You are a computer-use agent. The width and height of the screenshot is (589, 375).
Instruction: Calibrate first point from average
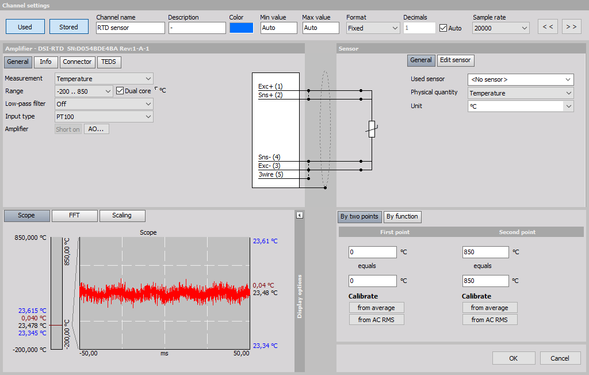(x=376, y=307)
